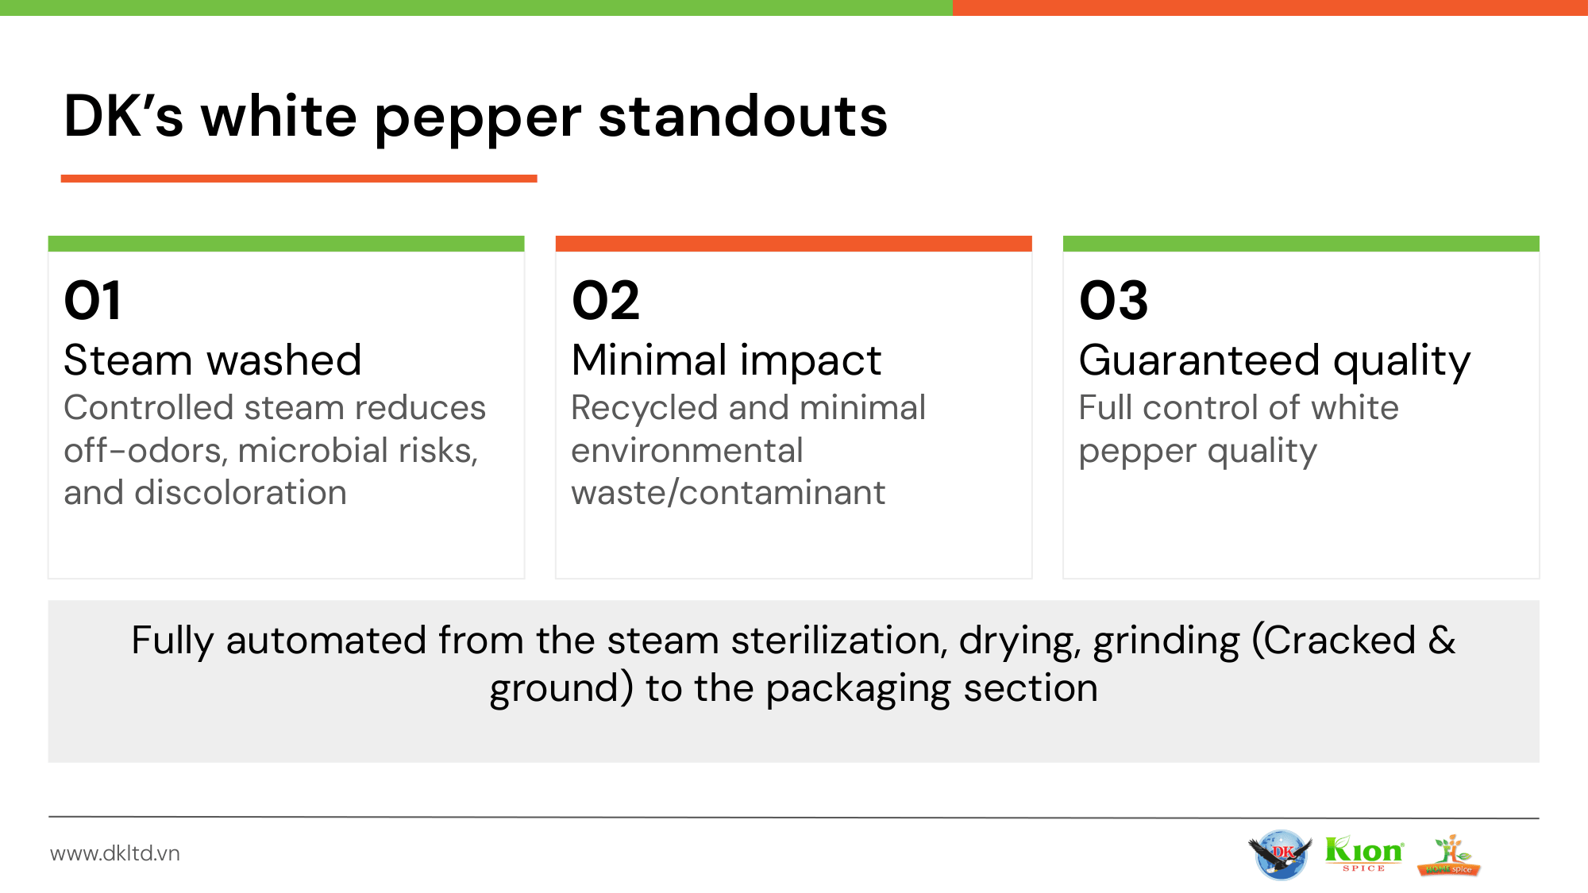
Task: Click the orange underline below the title
Action: [x=299, y=179]
